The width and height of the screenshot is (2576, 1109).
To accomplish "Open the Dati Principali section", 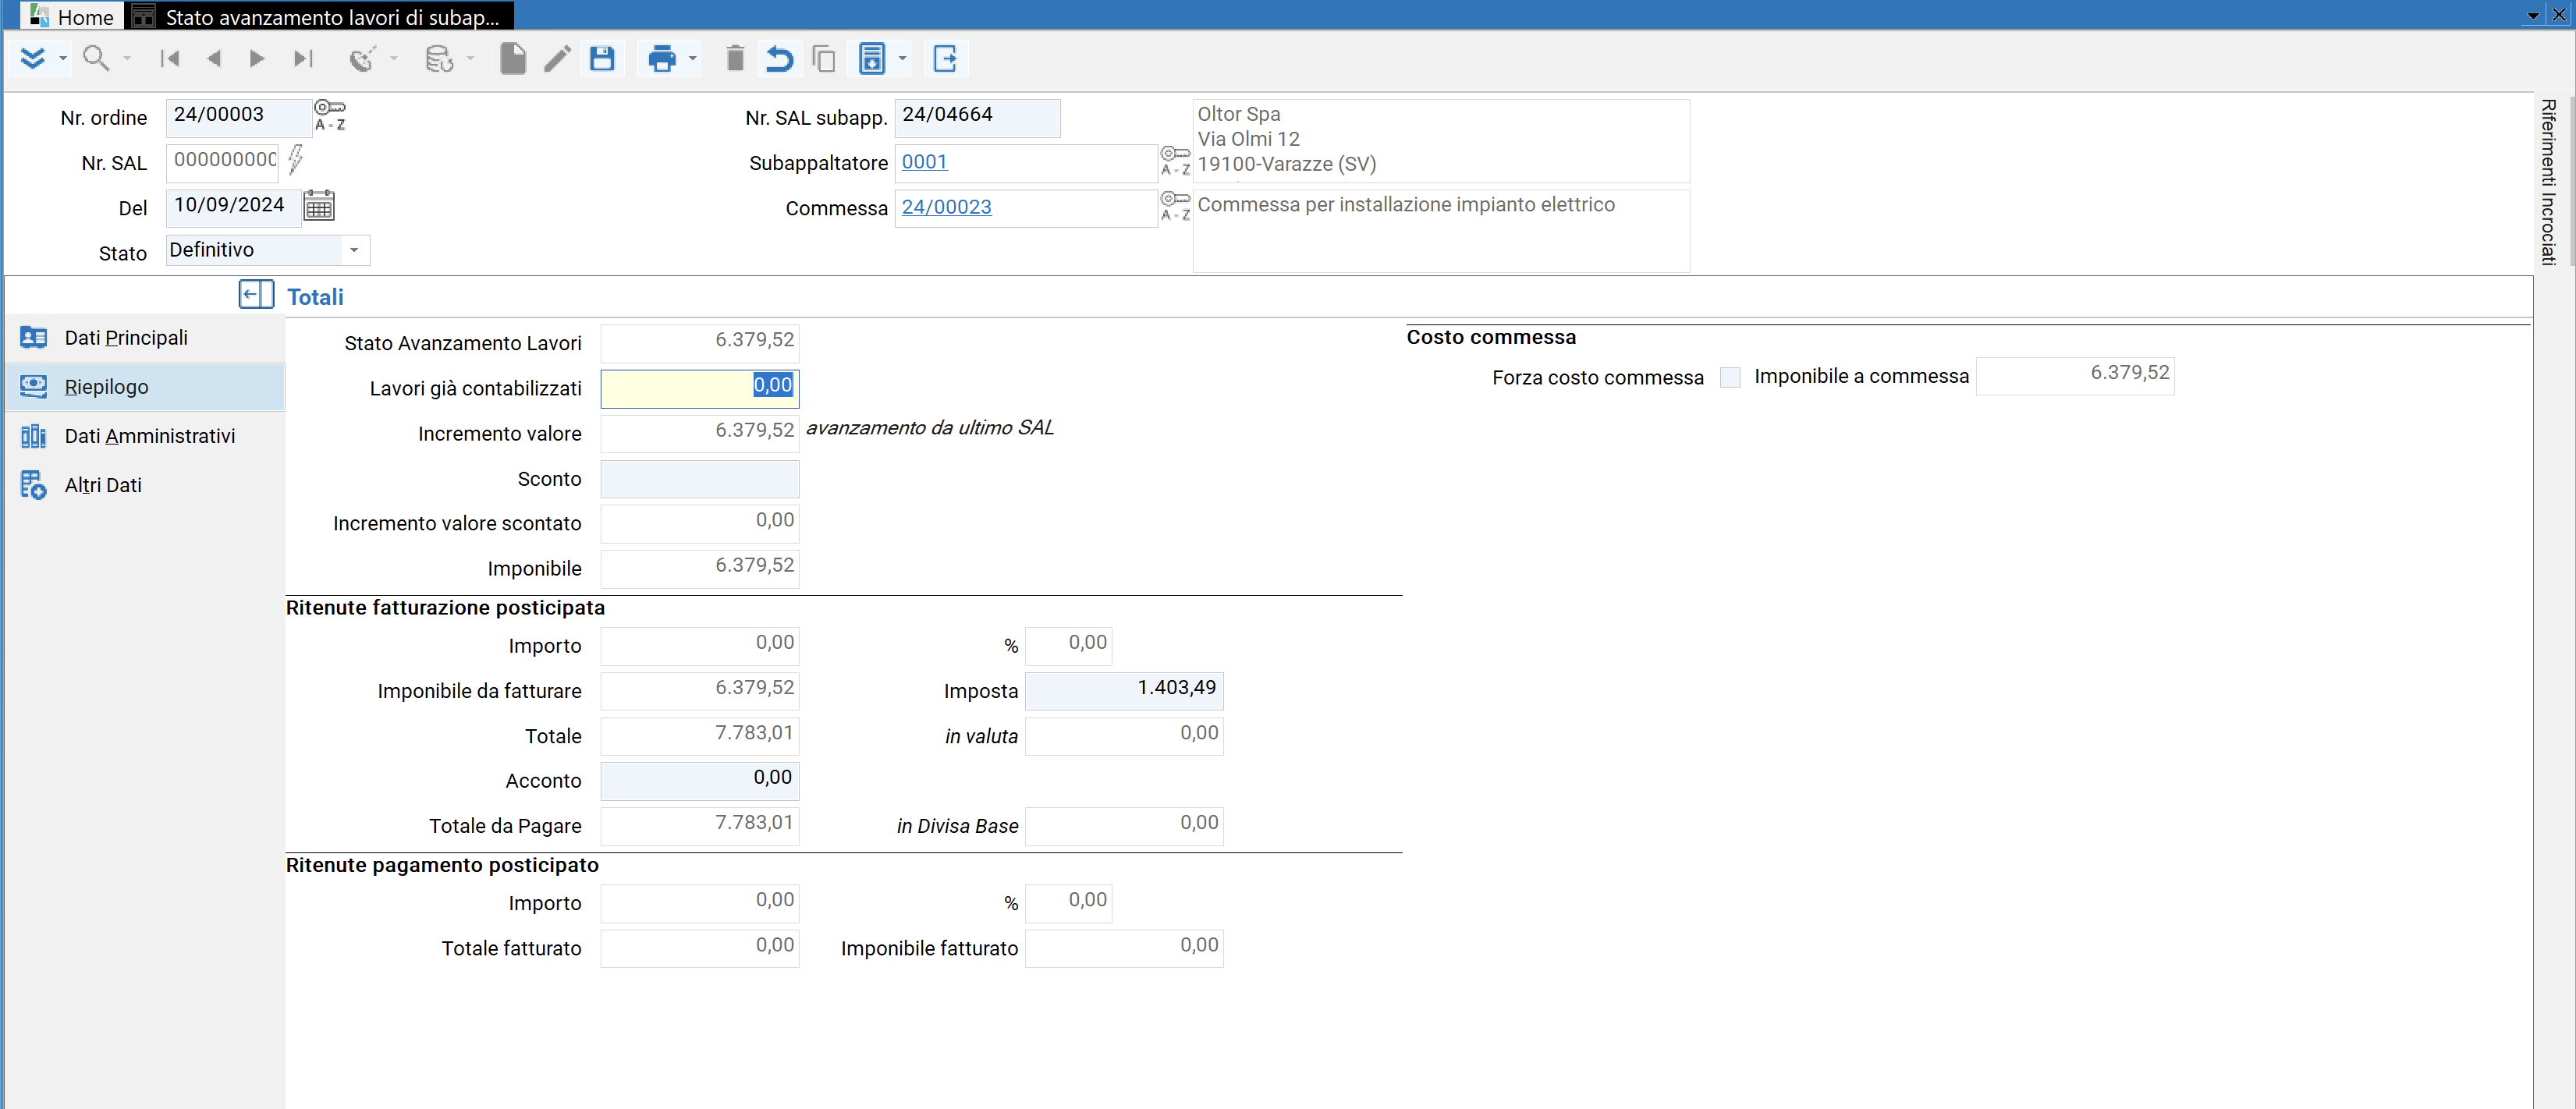I will pyautogui.click(x=145, y=338).
